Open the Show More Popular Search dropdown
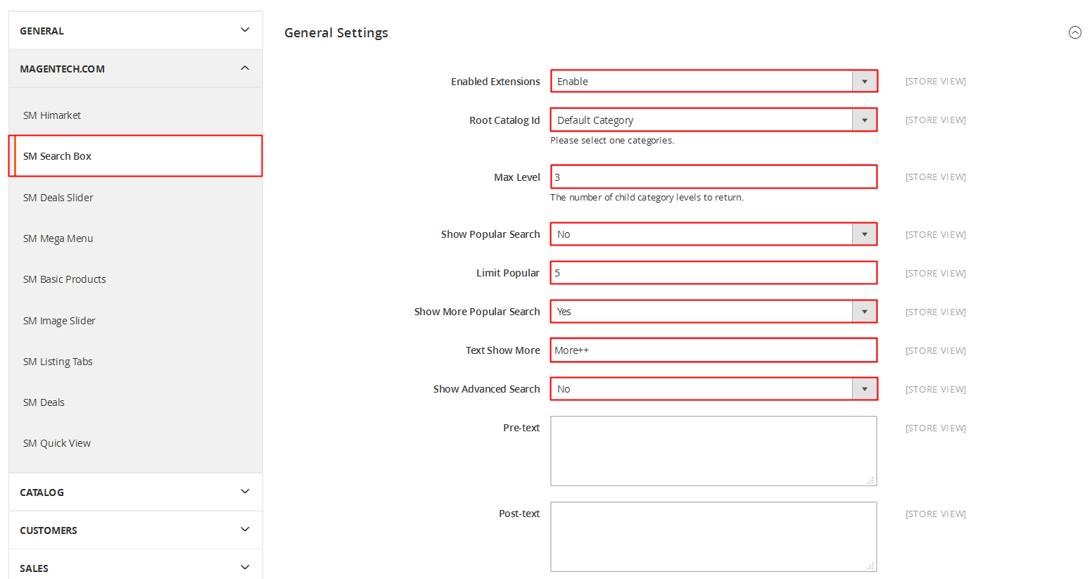The height and width of the screenshot is (579, 1092). (713, 311)
